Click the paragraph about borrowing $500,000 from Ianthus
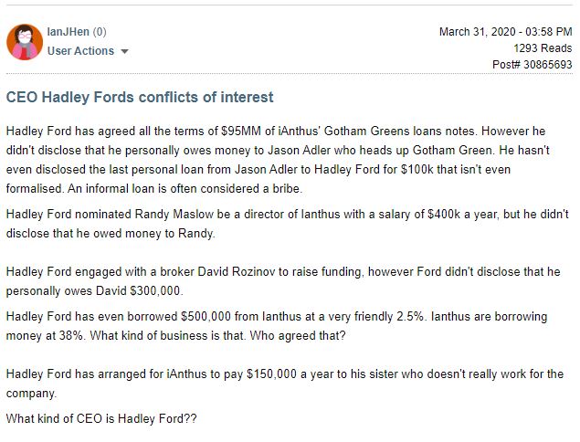The height and width of the screenshot is (442, 580). 277,326
